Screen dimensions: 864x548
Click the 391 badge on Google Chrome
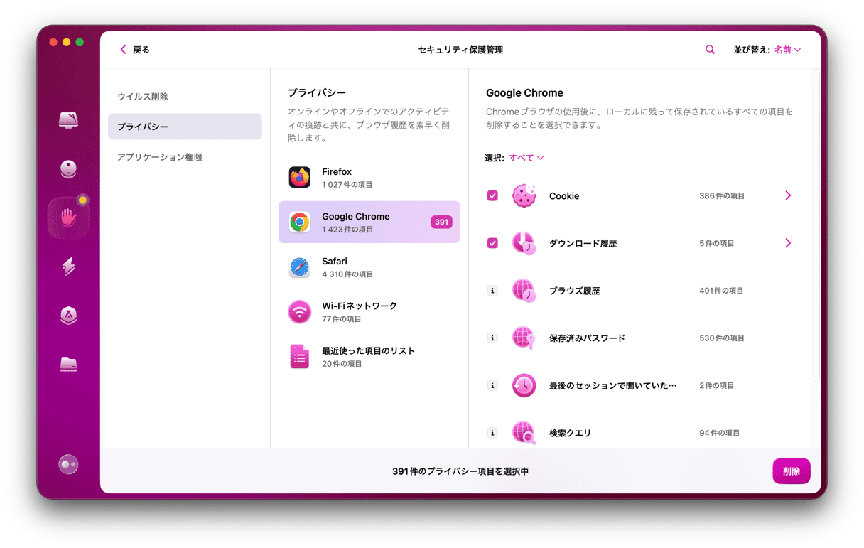click(x=441, y=222)
